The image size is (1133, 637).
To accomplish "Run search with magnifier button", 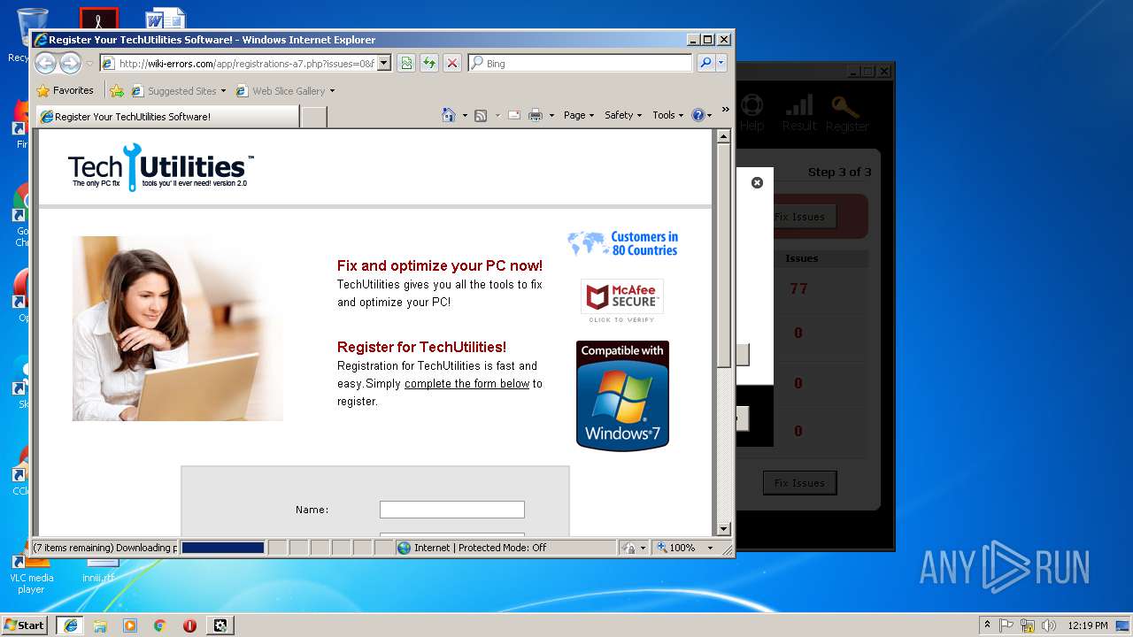I will (x=705, y=63).
